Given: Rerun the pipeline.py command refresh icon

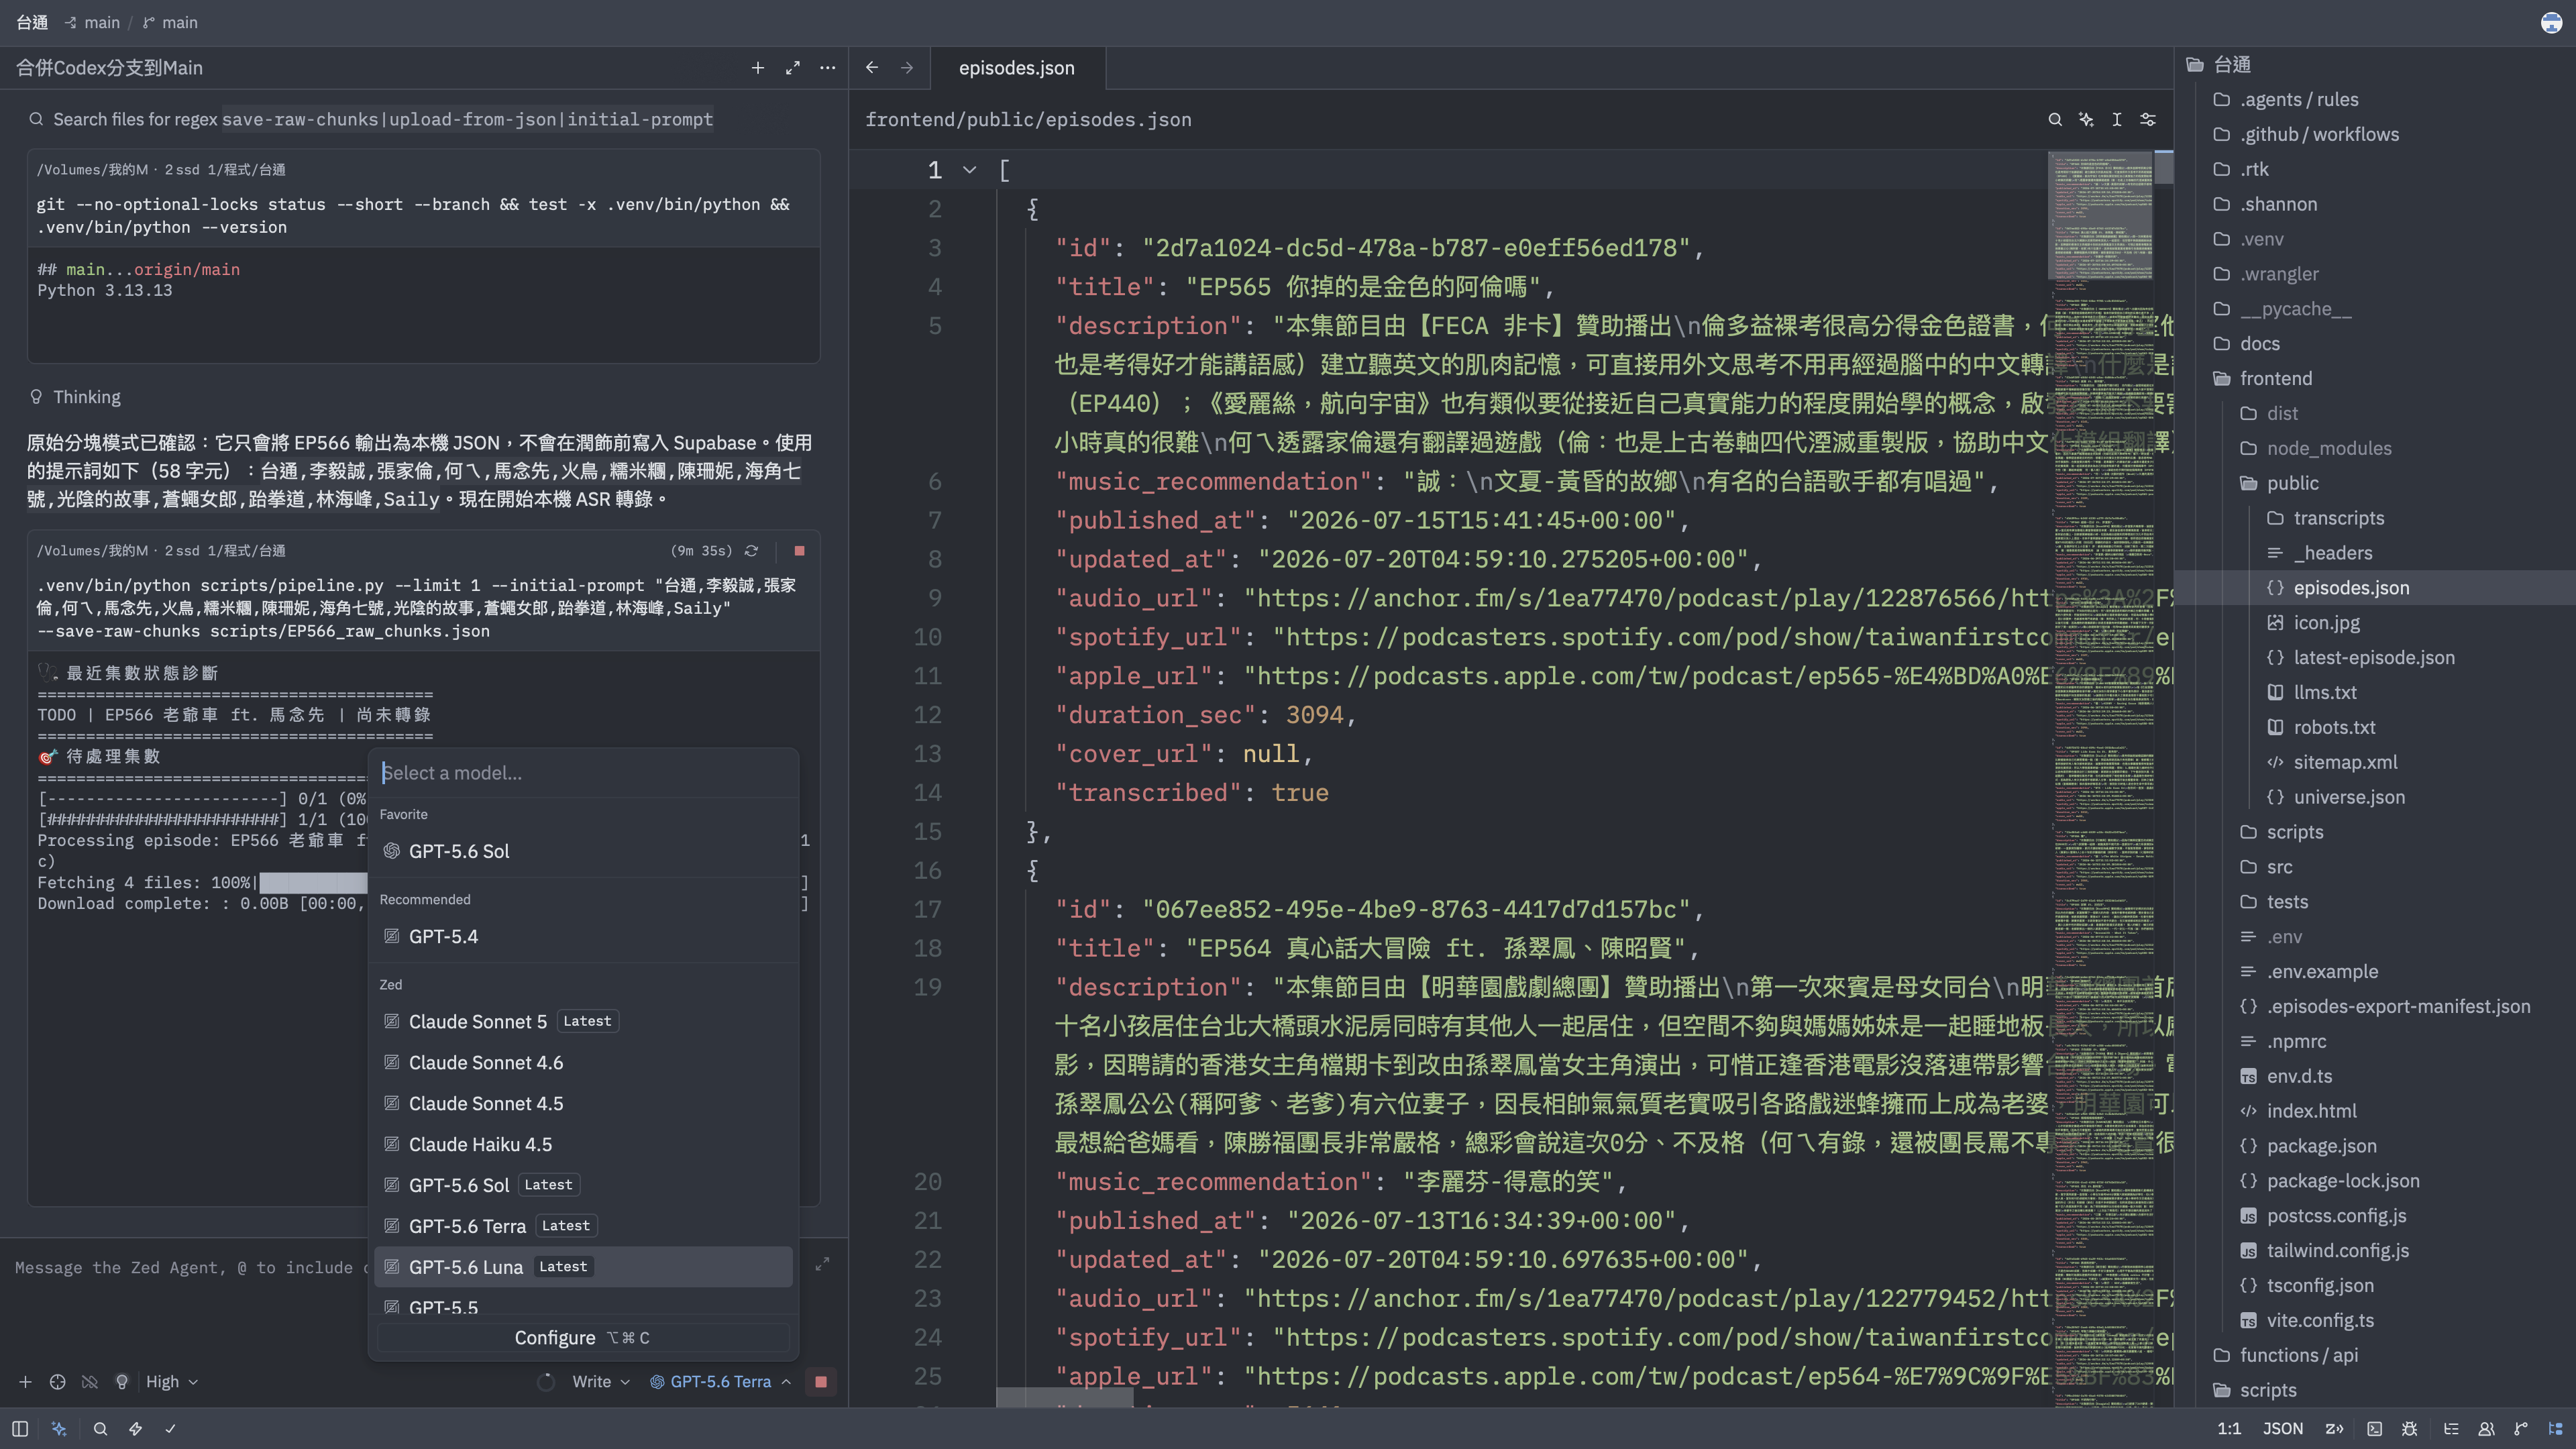Looking at the screenshot, I should [x=751, y=551].
